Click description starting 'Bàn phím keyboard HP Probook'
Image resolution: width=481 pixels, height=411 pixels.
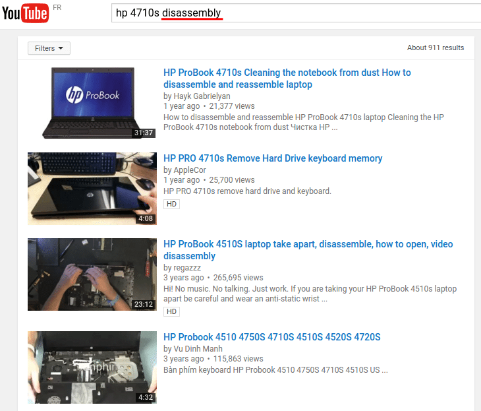point(275,370)
